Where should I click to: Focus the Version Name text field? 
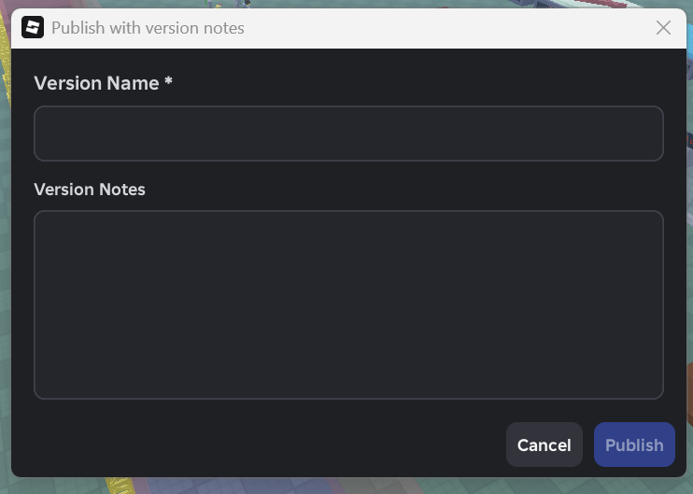(348, 134)
